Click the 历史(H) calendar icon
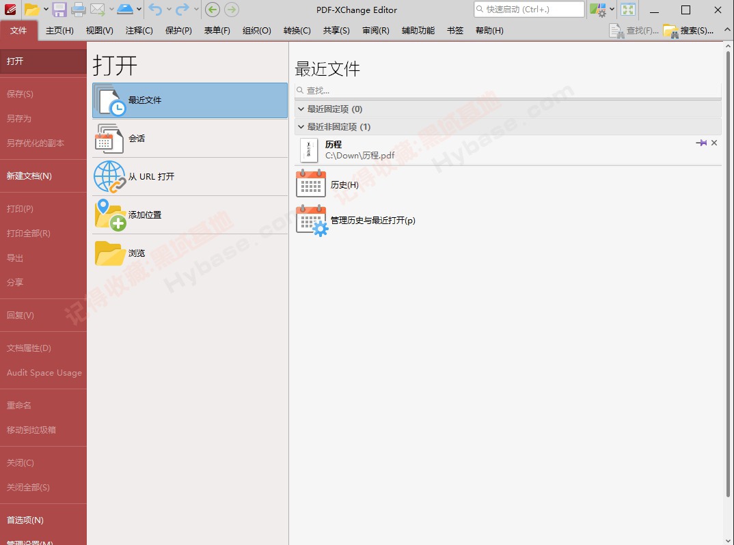Viewport: 734px width, 545px height. pos(311,184)
